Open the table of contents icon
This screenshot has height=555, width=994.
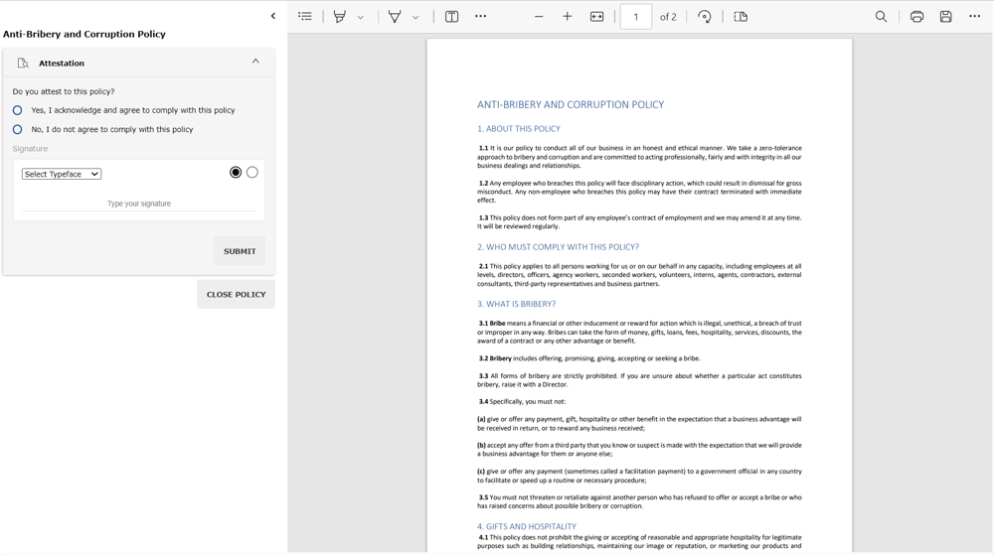coord(305,17)
